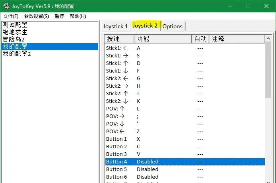Select the POV left arrow row
Image resolution: width=276 pixels, height=183 pixels.
[x=185, y=132]
